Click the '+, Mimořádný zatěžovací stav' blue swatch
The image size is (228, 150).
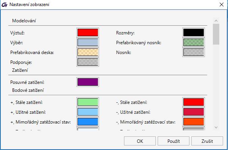[x=88, y=122]
